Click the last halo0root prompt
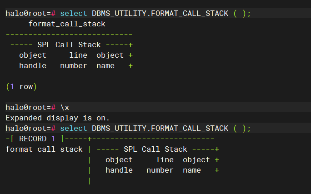The image size is (311, 194). point(30,128)
